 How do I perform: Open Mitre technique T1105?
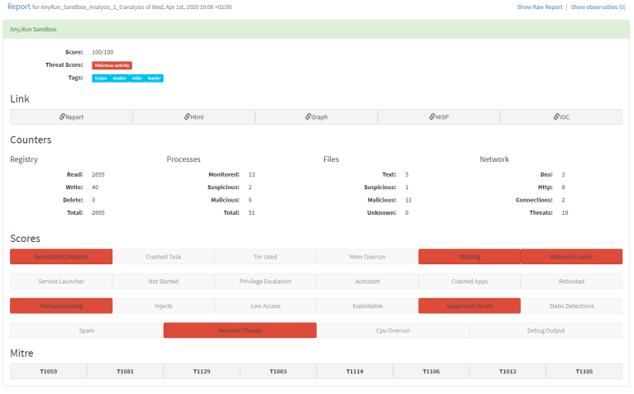[584, 372]
